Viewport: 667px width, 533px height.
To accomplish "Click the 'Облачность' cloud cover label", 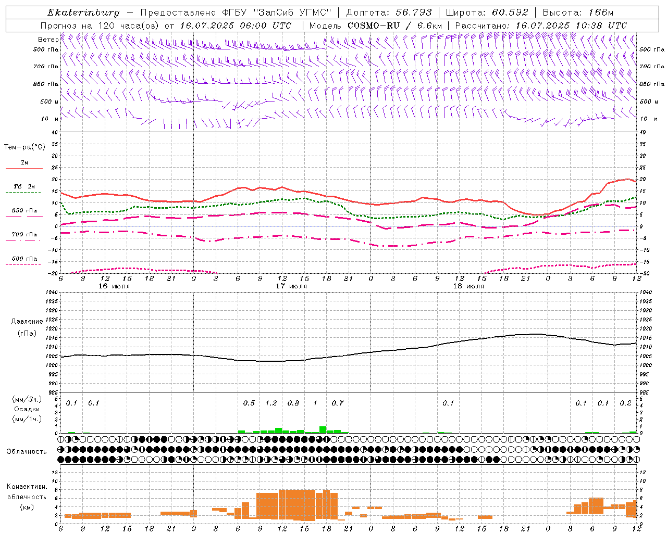I will (27, 451).
